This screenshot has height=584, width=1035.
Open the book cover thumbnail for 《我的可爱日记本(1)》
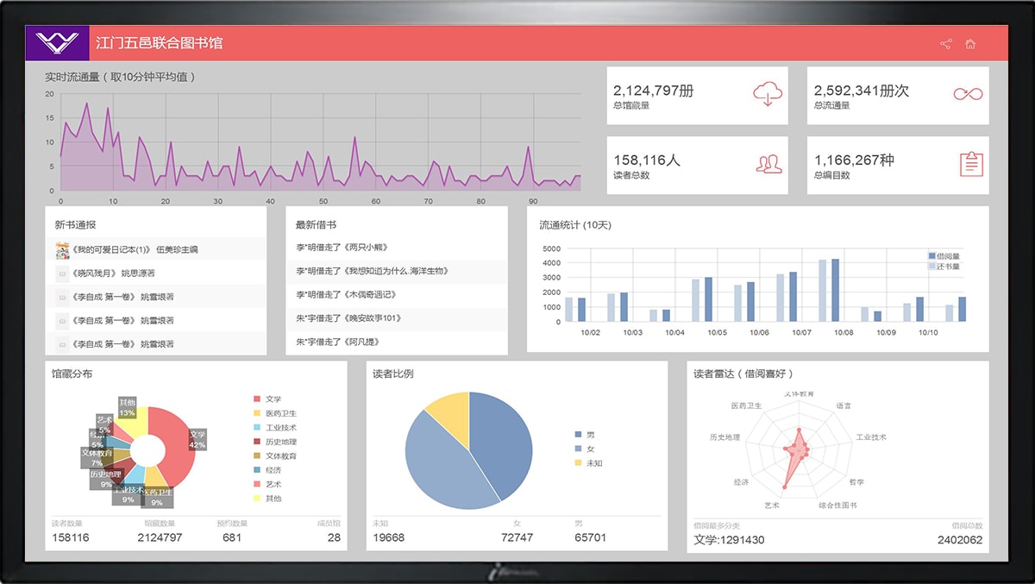click(x=62, y=250)
